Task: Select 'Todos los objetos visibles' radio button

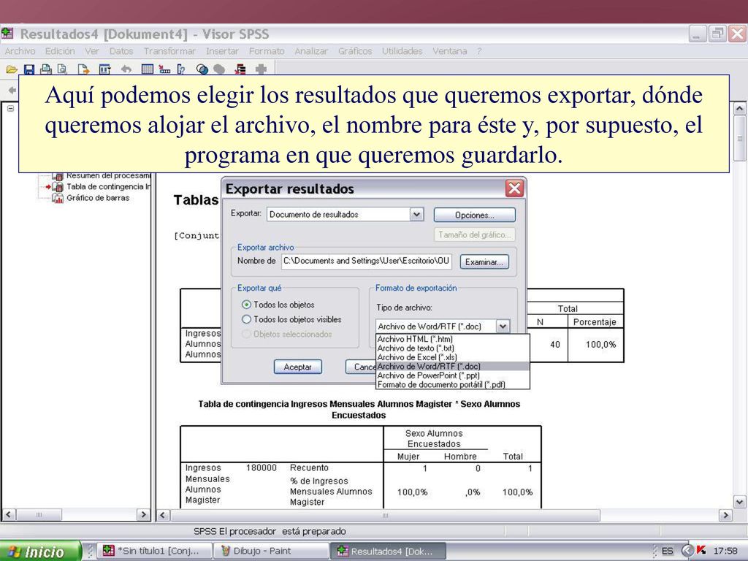Action: [x=246, y=319]
